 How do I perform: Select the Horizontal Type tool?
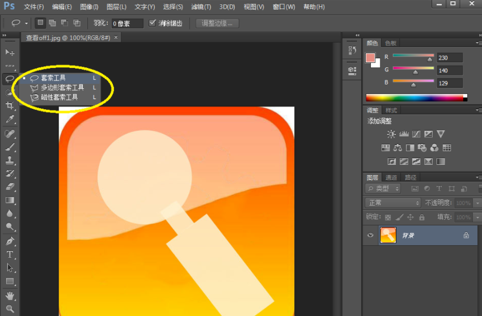[10, 255]
